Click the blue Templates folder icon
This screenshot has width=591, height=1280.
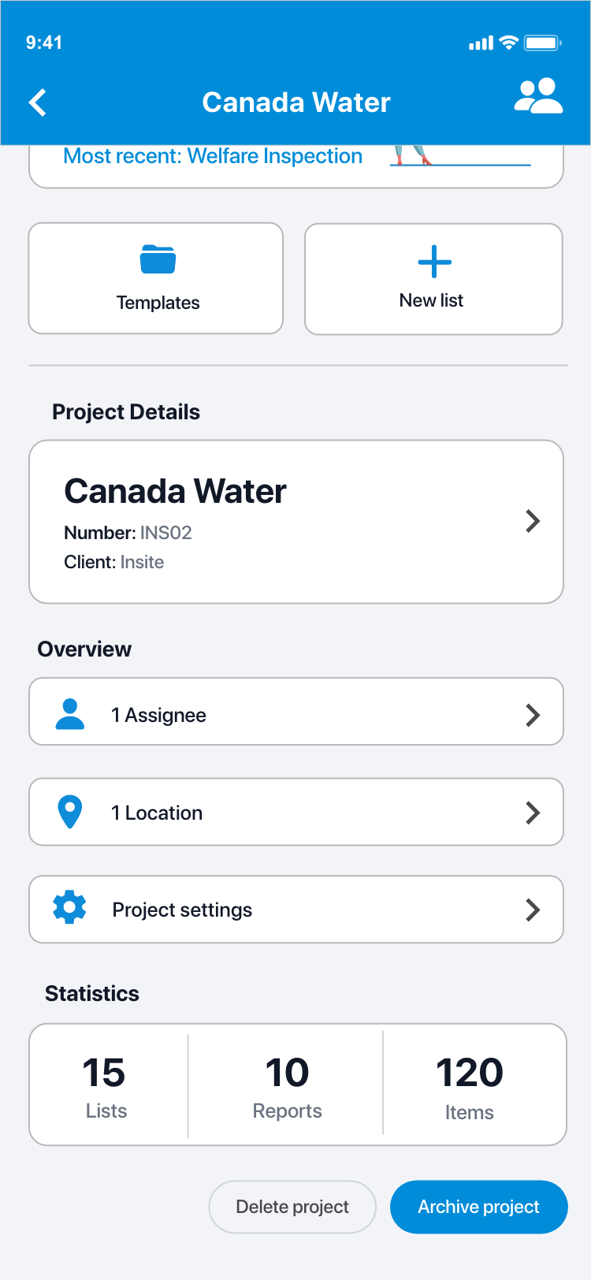[158, 259]
